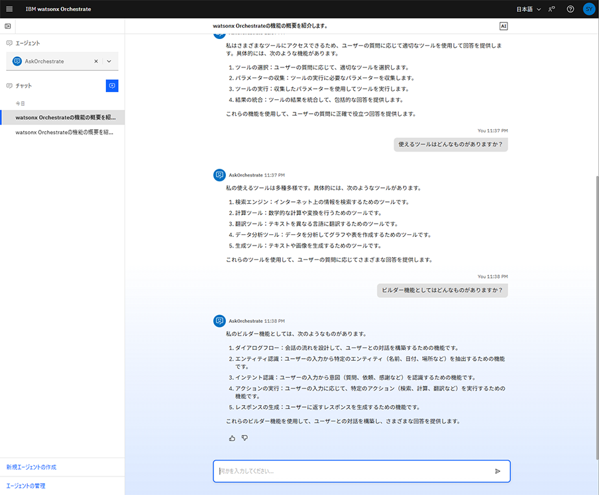599x495 pixels.
Task: Click the AskOrchestrate avatar on last reply
Action: coord(219,321)
